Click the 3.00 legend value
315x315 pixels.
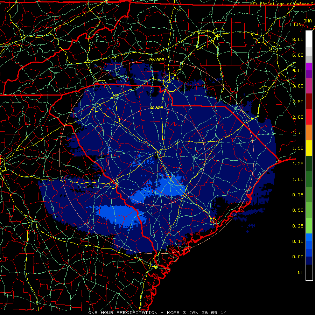[x=298, y=86]
